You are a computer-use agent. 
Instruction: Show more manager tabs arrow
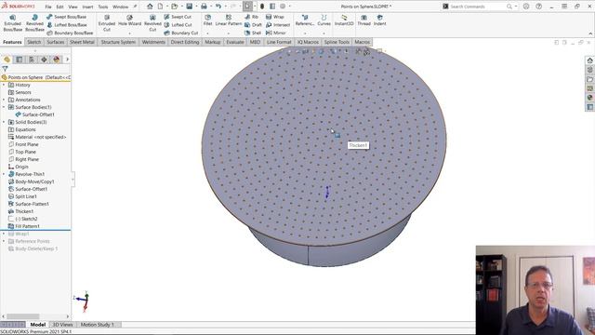[68, 60]
